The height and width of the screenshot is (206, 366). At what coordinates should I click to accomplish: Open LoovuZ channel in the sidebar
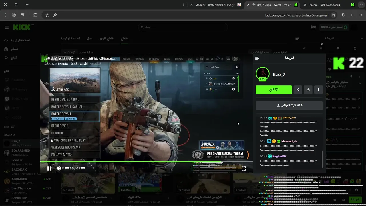click(x=21, y=162)
